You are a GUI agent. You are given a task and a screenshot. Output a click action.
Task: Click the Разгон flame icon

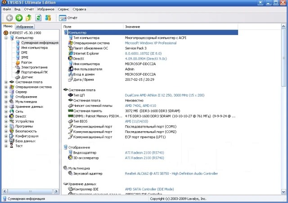click(x=18, y=62)
